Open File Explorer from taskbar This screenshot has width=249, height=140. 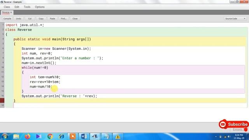(x=16, y=136)
